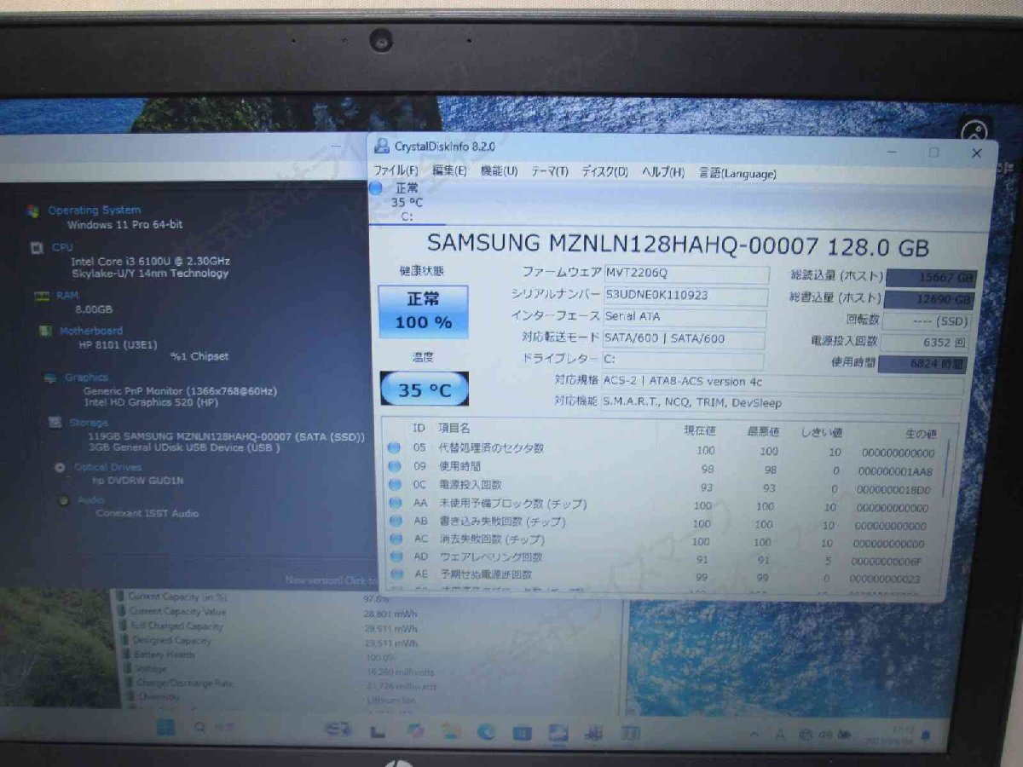Open the Motherboard link in Speccy

tap(91, 331)
